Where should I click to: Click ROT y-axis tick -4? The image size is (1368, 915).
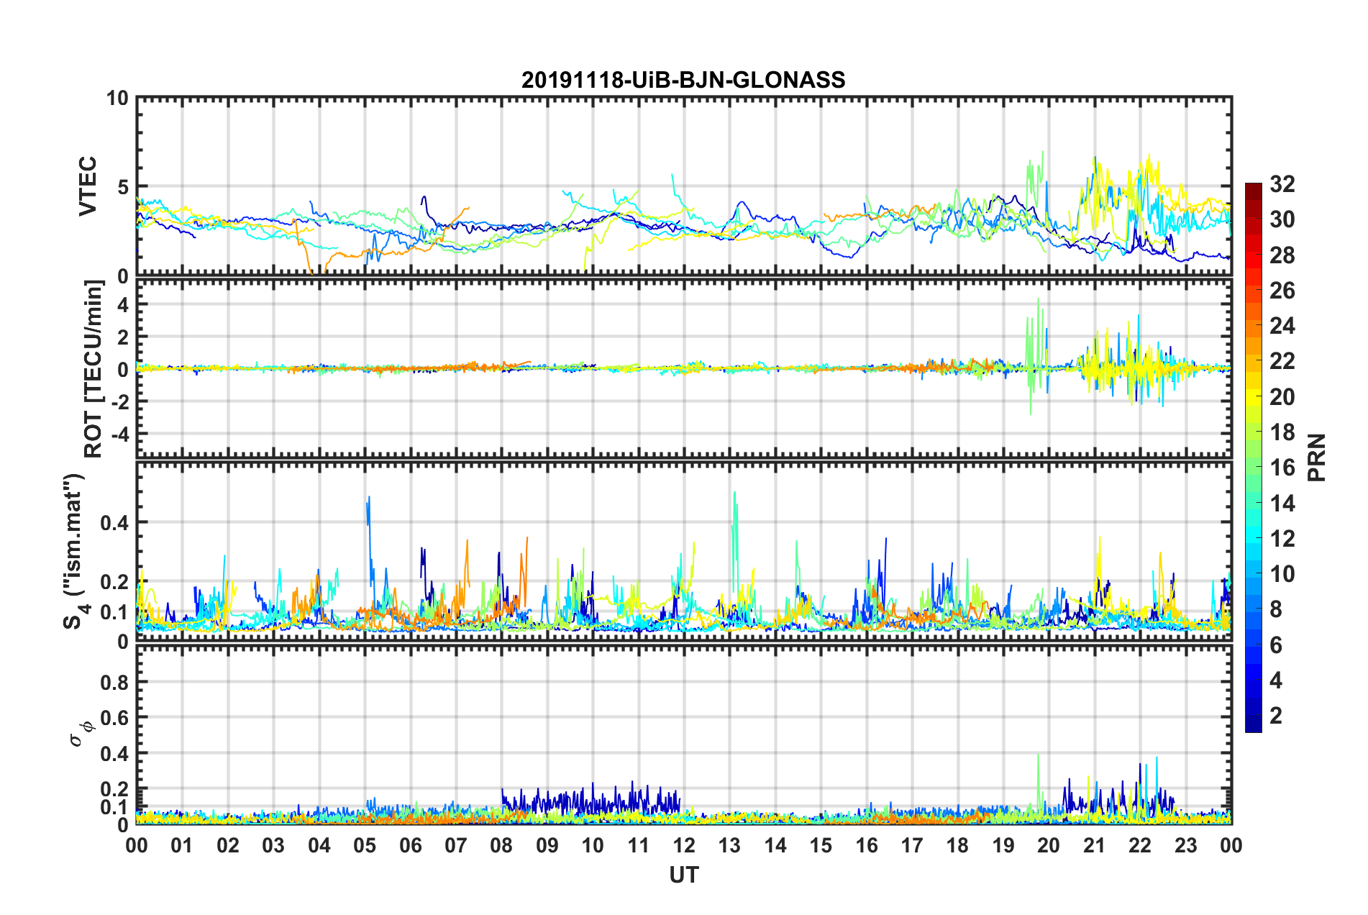120,434
